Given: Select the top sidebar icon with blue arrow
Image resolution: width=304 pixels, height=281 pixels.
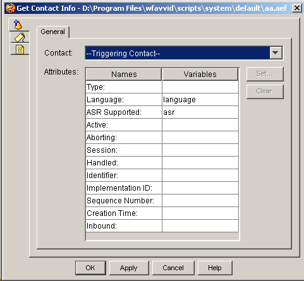Looking at the screenshot, I should click(18, 25).
